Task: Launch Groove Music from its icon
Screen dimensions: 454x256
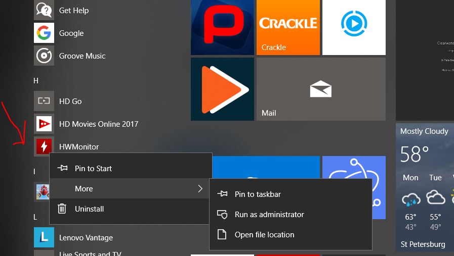Action: coord(44,56)
